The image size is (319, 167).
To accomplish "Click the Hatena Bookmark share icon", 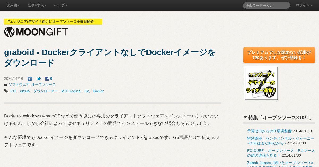I will point(30,79).
